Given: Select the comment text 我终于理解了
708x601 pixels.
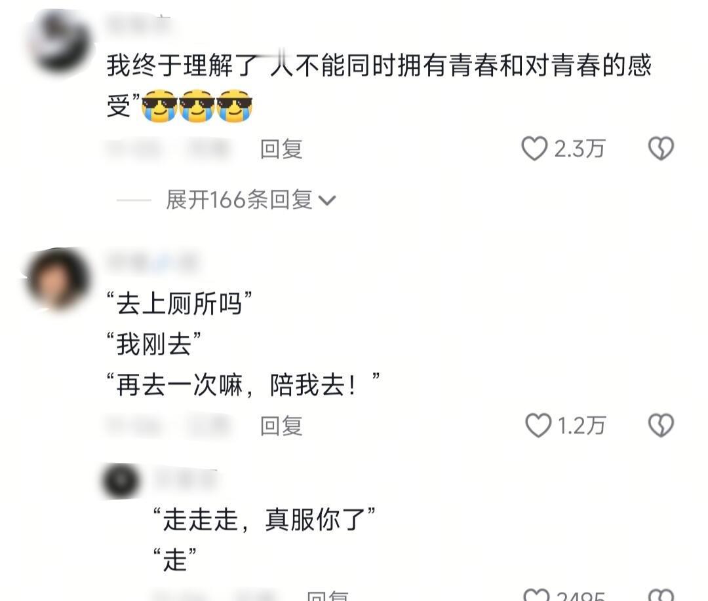Looking at the screenshot, I should 182,65.
